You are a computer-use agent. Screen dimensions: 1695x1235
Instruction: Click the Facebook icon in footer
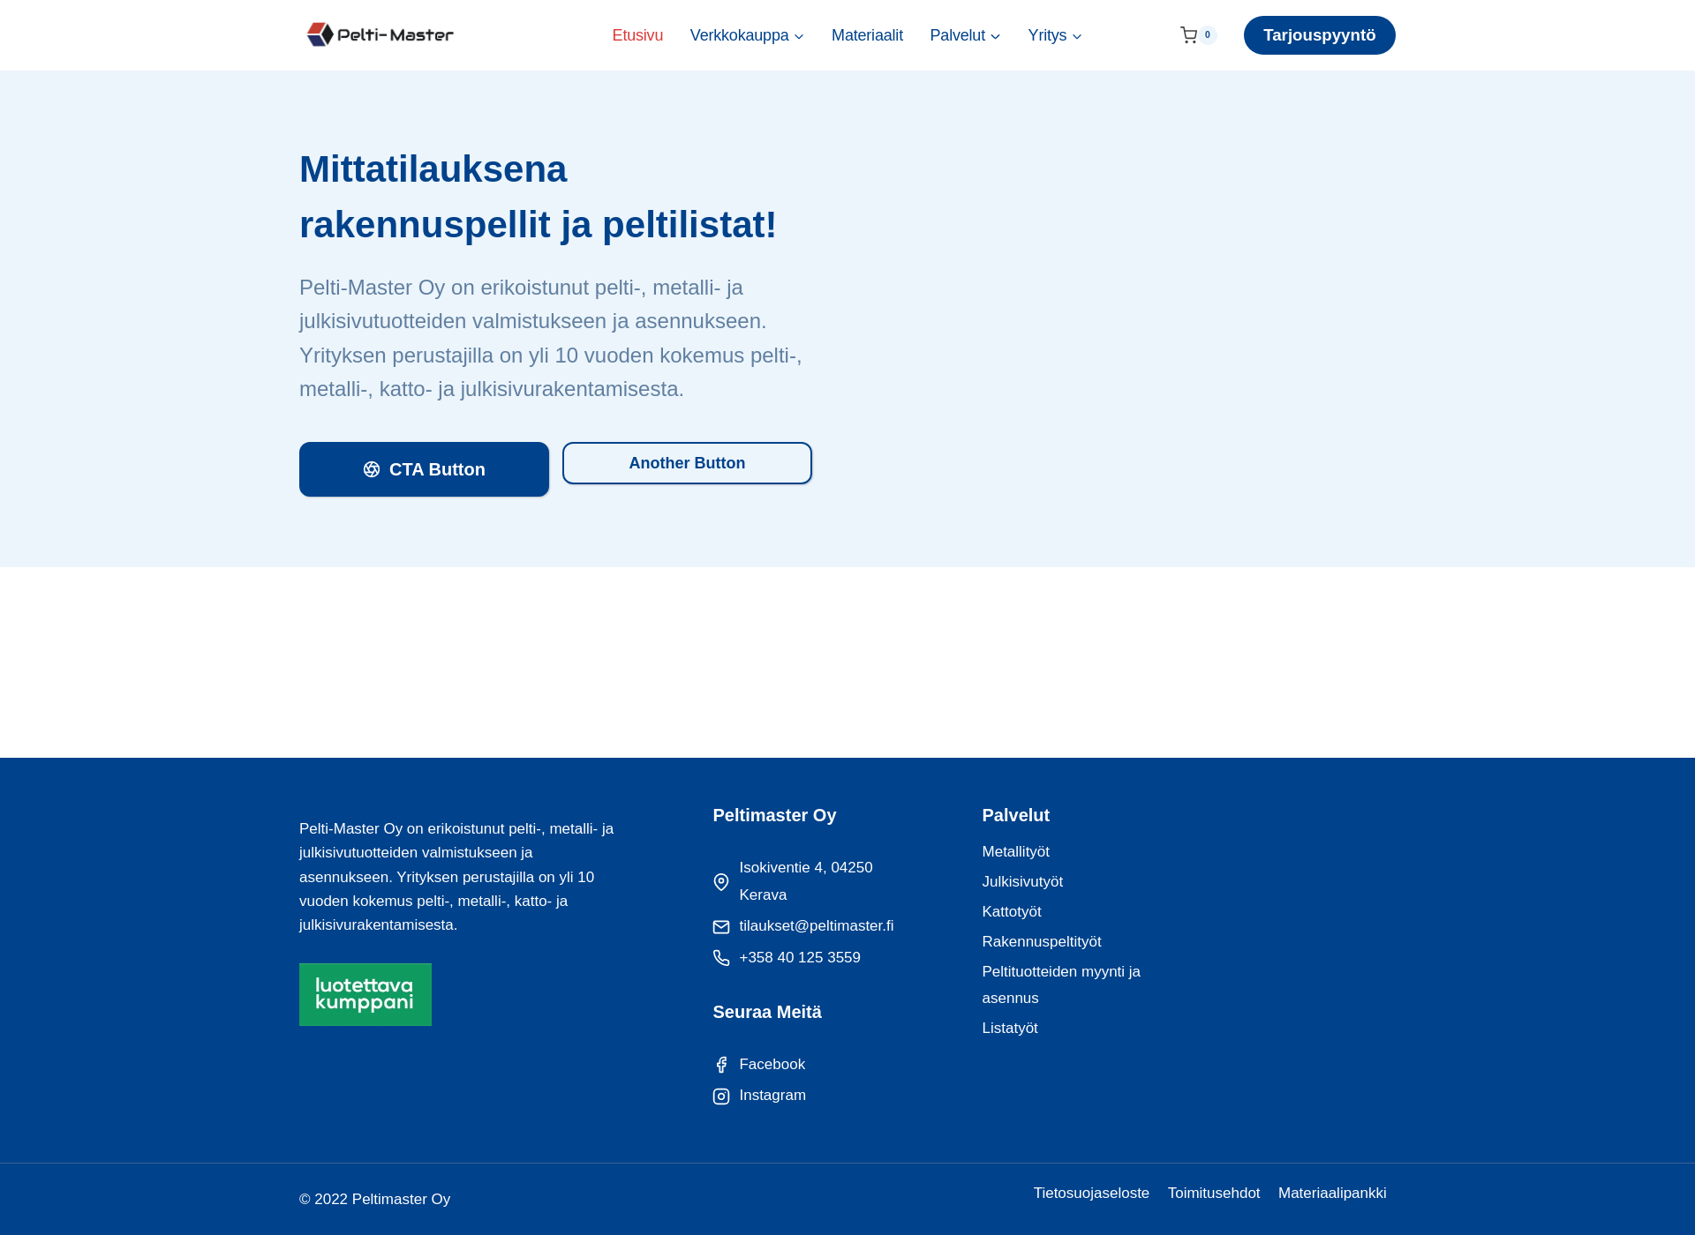pyautogui.click(x=721, y=1064)
